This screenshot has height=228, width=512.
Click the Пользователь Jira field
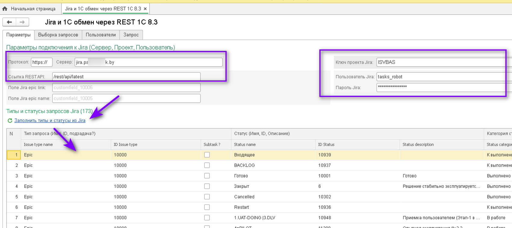pyautogui.click(x=444, y=77)
